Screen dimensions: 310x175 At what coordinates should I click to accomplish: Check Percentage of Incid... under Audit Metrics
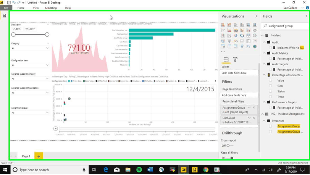[270, 58]
